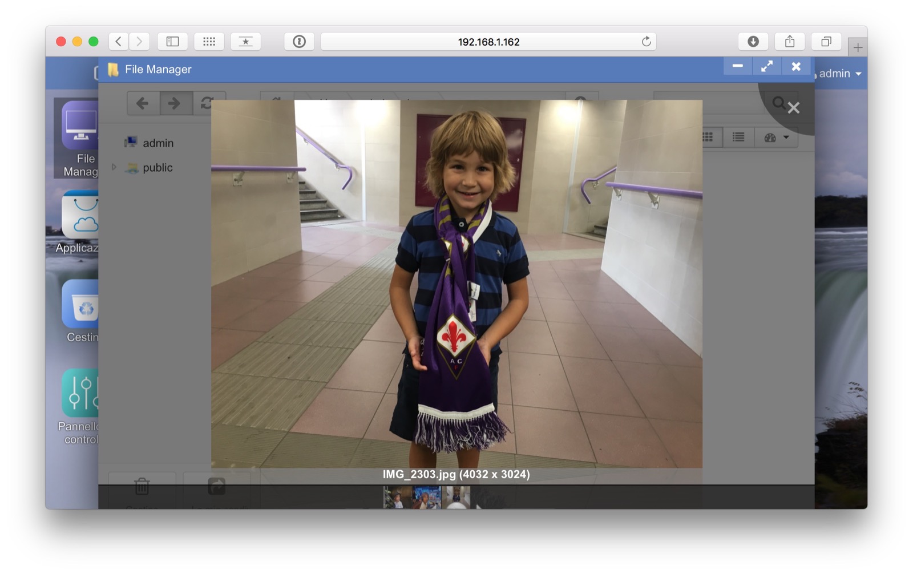Expand the public folder tree node
913x574 pixels.
pyautogui.click(x=114, y=167)
